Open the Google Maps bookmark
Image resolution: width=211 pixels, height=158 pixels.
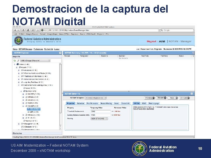pyautogui.click(x=52, y=34)
